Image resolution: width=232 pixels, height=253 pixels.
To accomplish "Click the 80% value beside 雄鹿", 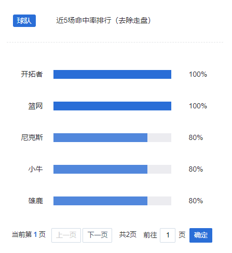I will pos(196,201).
